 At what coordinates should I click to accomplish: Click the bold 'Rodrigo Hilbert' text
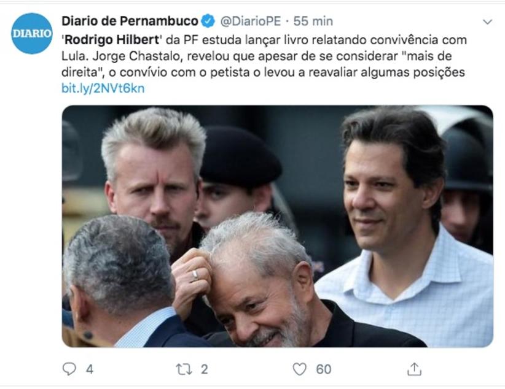pos(112,40)
